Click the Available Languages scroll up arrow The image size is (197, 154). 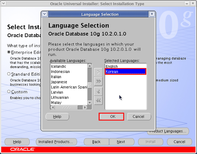click(x=90, y=66)
